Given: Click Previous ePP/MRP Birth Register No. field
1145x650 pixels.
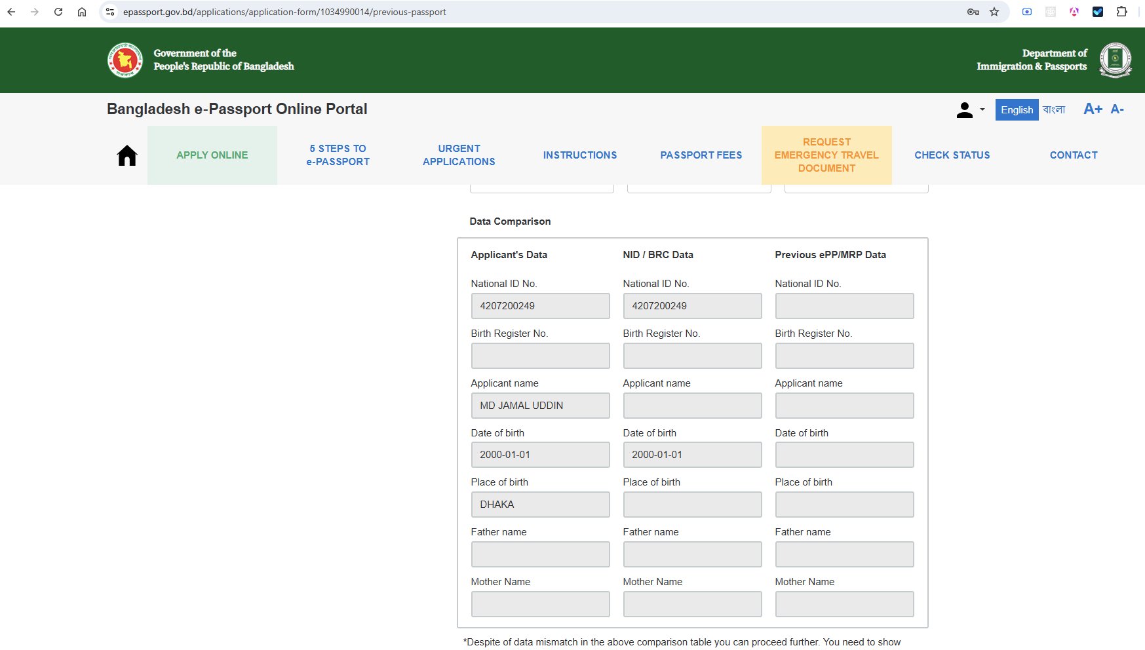Looking at the screenshot, I should coord(844,356).
